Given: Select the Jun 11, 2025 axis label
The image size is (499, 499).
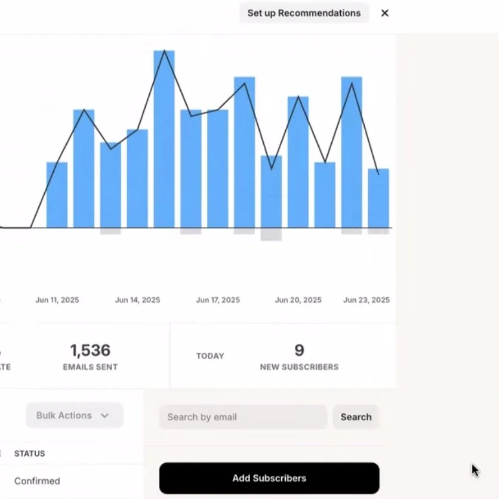Looking at the screenshot, I should (x=57, y=300).
